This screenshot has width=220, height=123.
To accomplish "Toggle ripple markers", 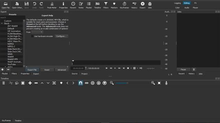I will click(104, 83).
